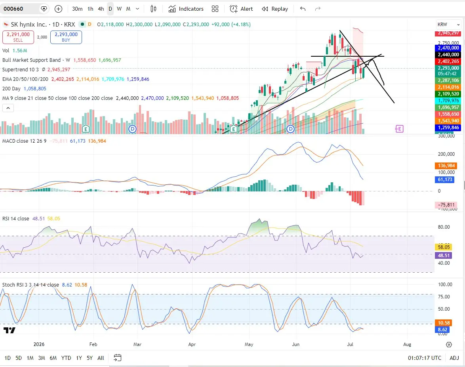Set range to 5D
This screenshot has height=367, width=465.
tap(19, 358)
